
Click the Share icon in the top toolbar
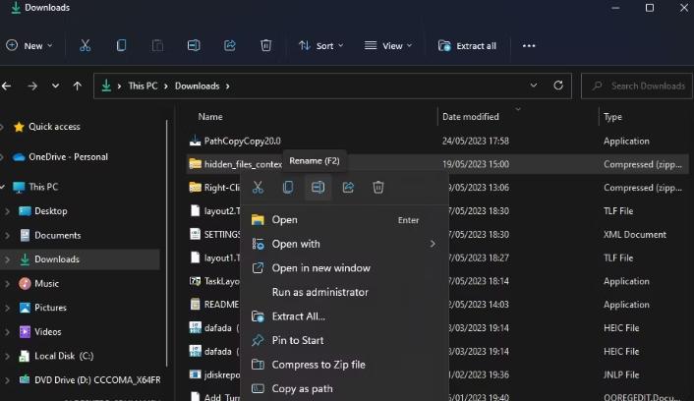point(230,45)
